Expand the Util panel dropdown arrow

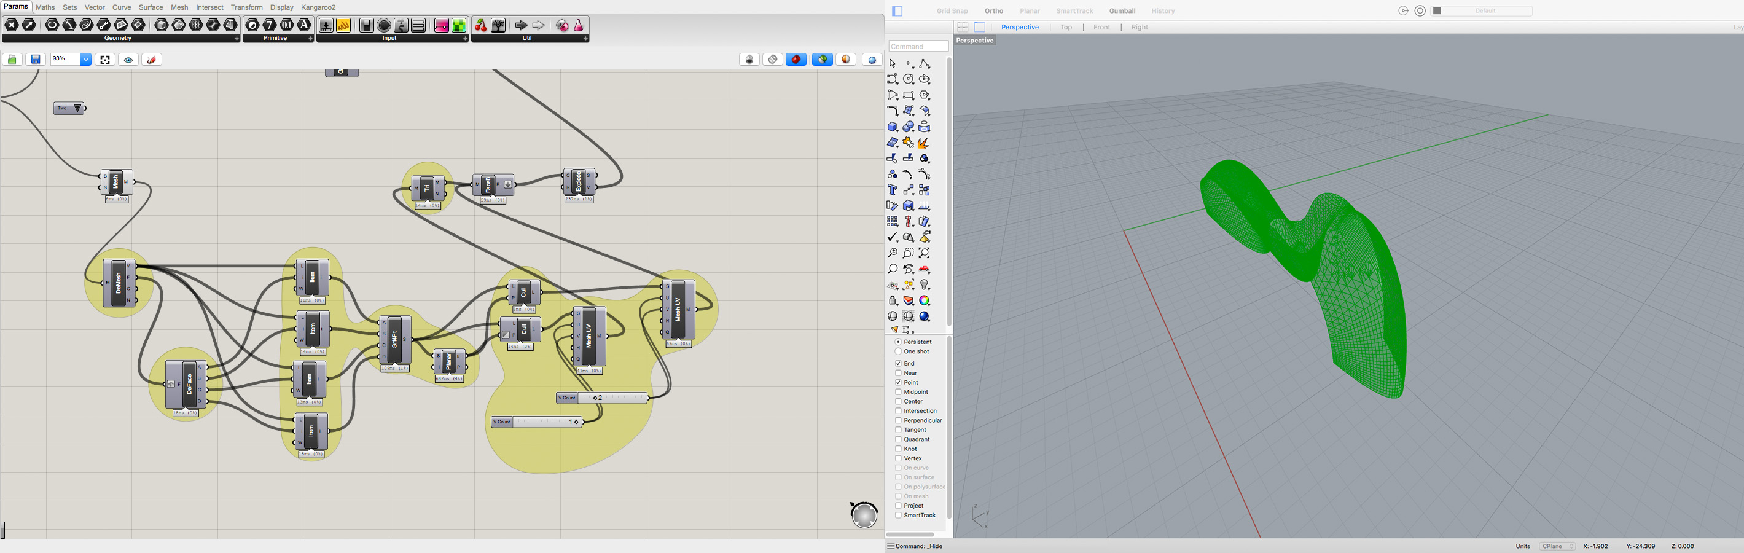(x=585, y=39)
